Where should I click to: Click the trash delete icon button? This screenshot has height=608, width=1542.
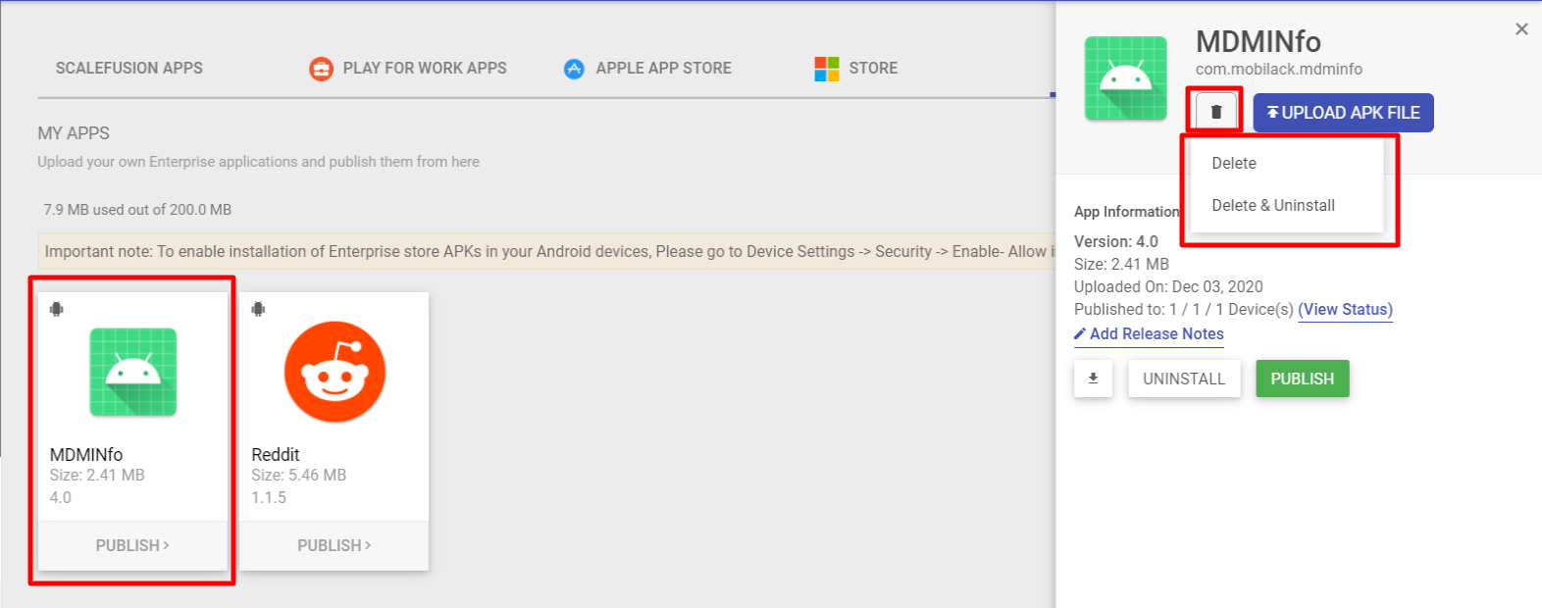pyautogui.click(x=1216, y=112)
